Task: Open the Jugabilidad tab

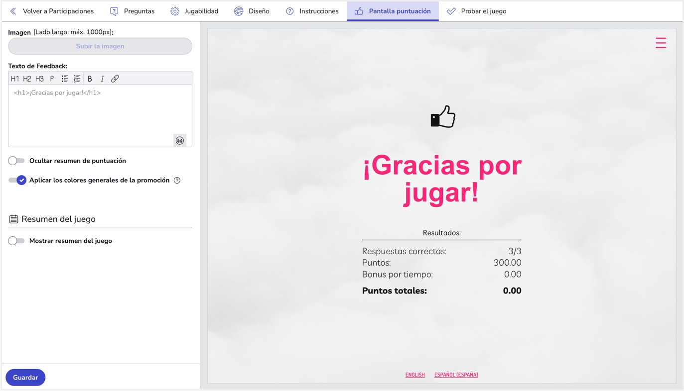Action: (x=194, y=11)
